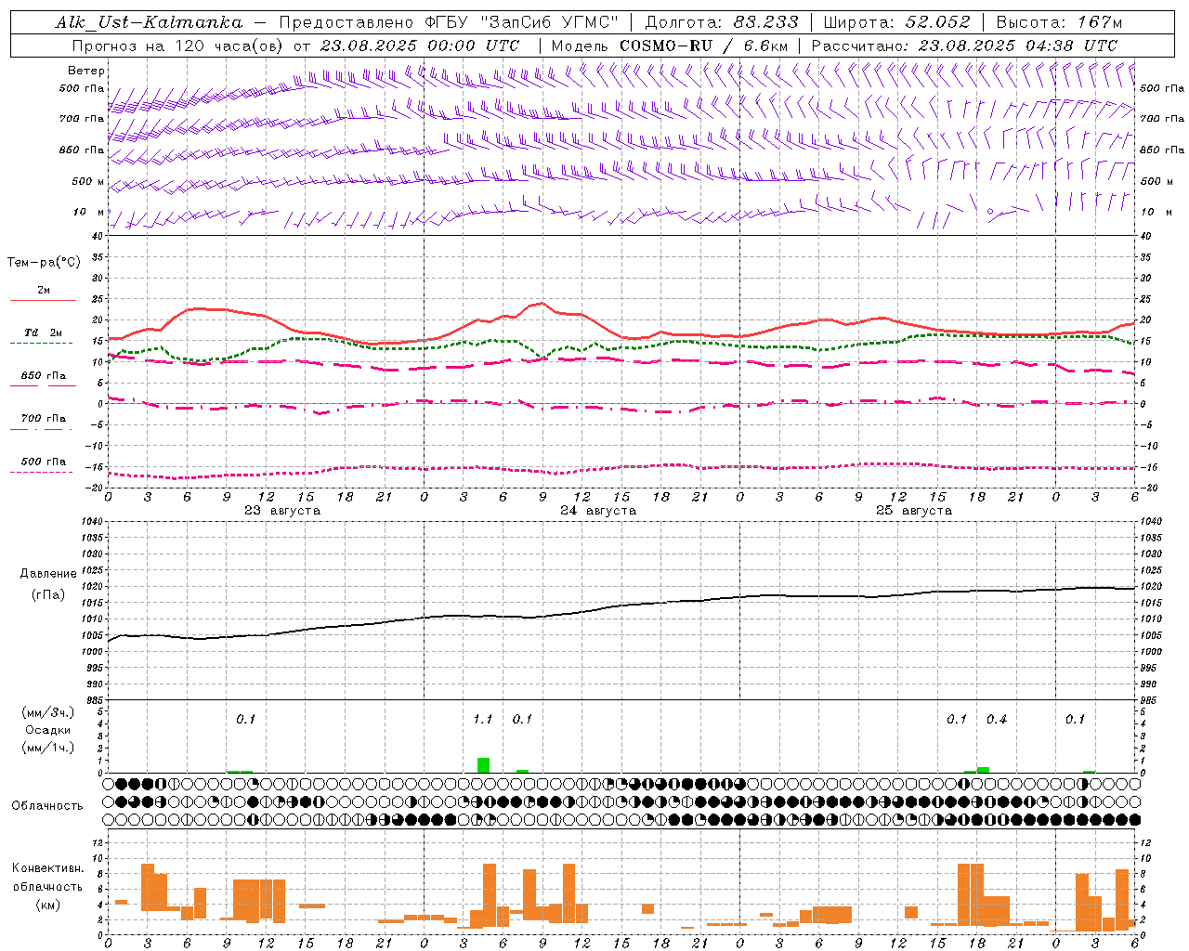The image size is (1189, 951).
Task: Click the Ветер wind section label
Action: 86,71
